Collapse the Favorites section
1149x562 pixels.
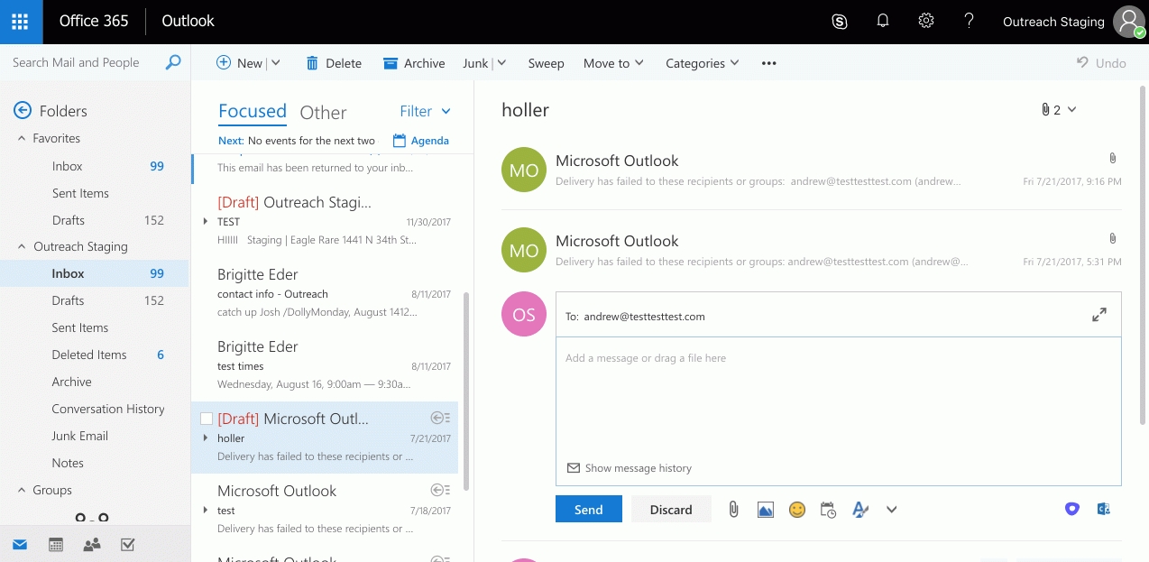(x=23, y=138)
